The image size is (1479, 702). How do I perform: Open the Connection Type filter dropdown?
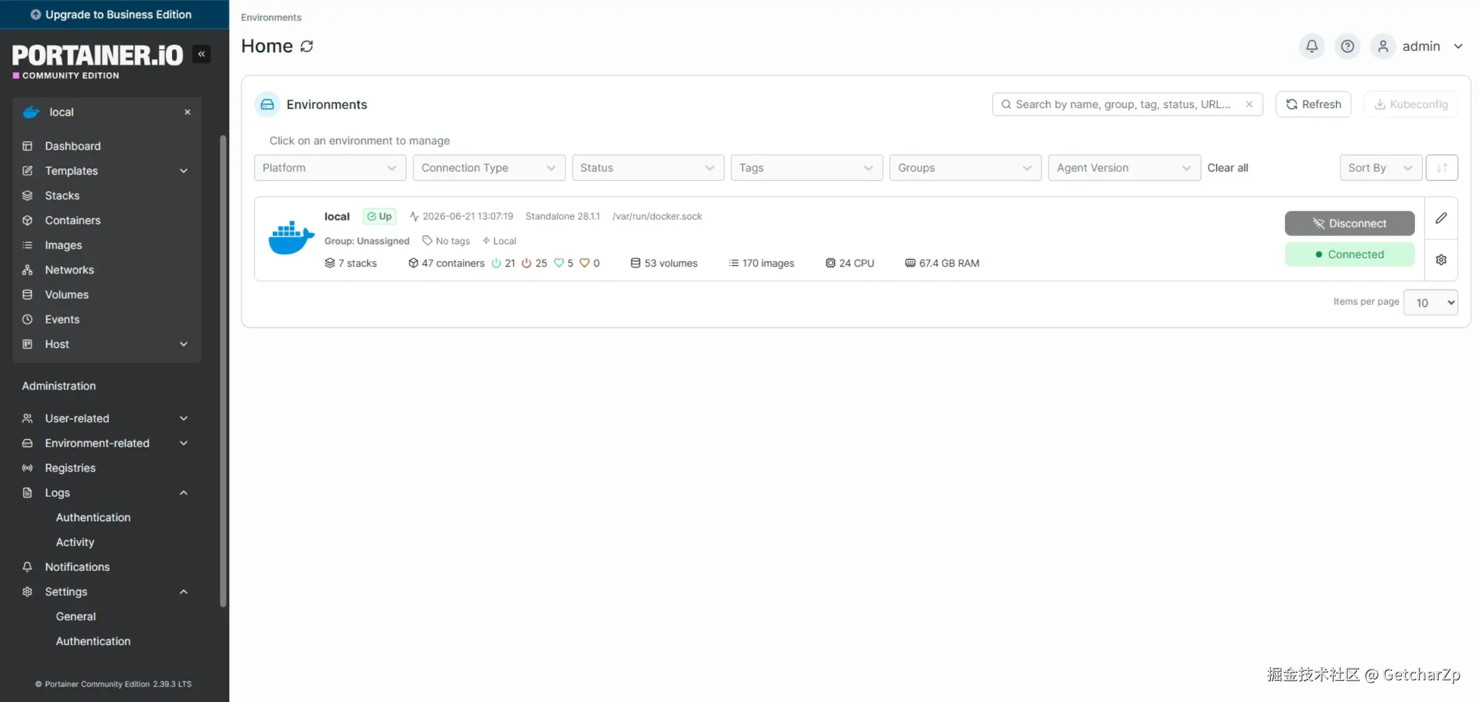pyautogui.click(x=489, y=168)
